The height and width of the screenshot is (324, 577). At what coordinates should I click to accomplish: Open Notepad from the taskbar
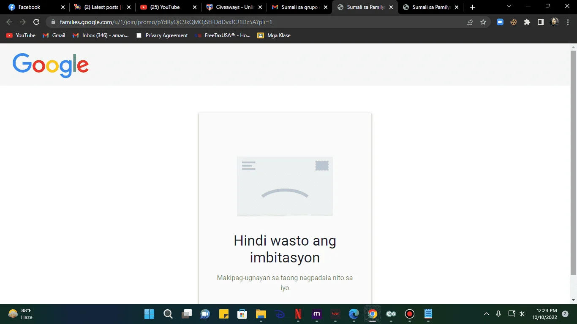(x=428, y=314)
